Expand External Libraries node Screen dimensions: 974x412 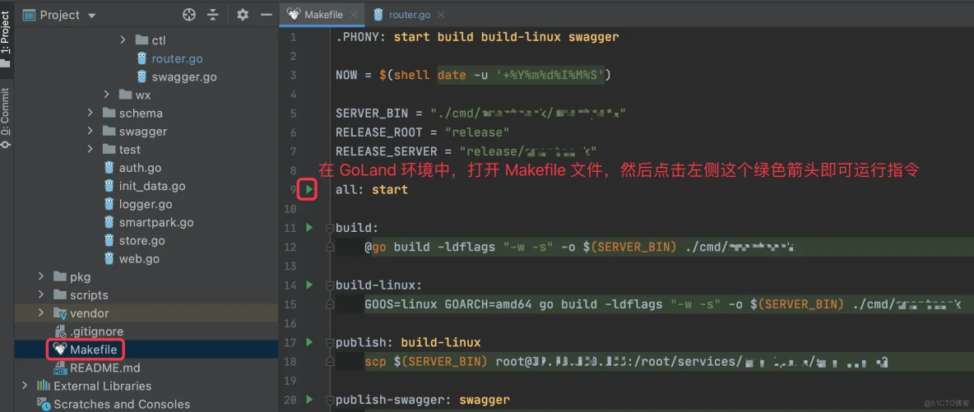coord(25,386)
